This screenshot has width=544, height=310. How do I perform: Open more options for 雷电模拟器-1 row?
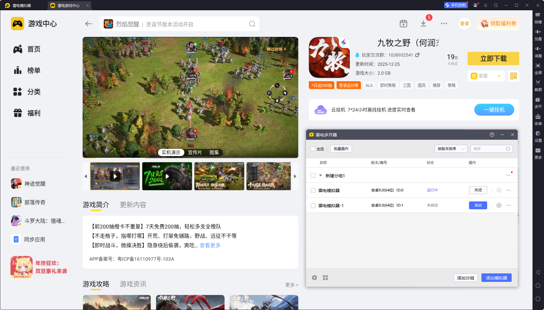pos(509,205)
